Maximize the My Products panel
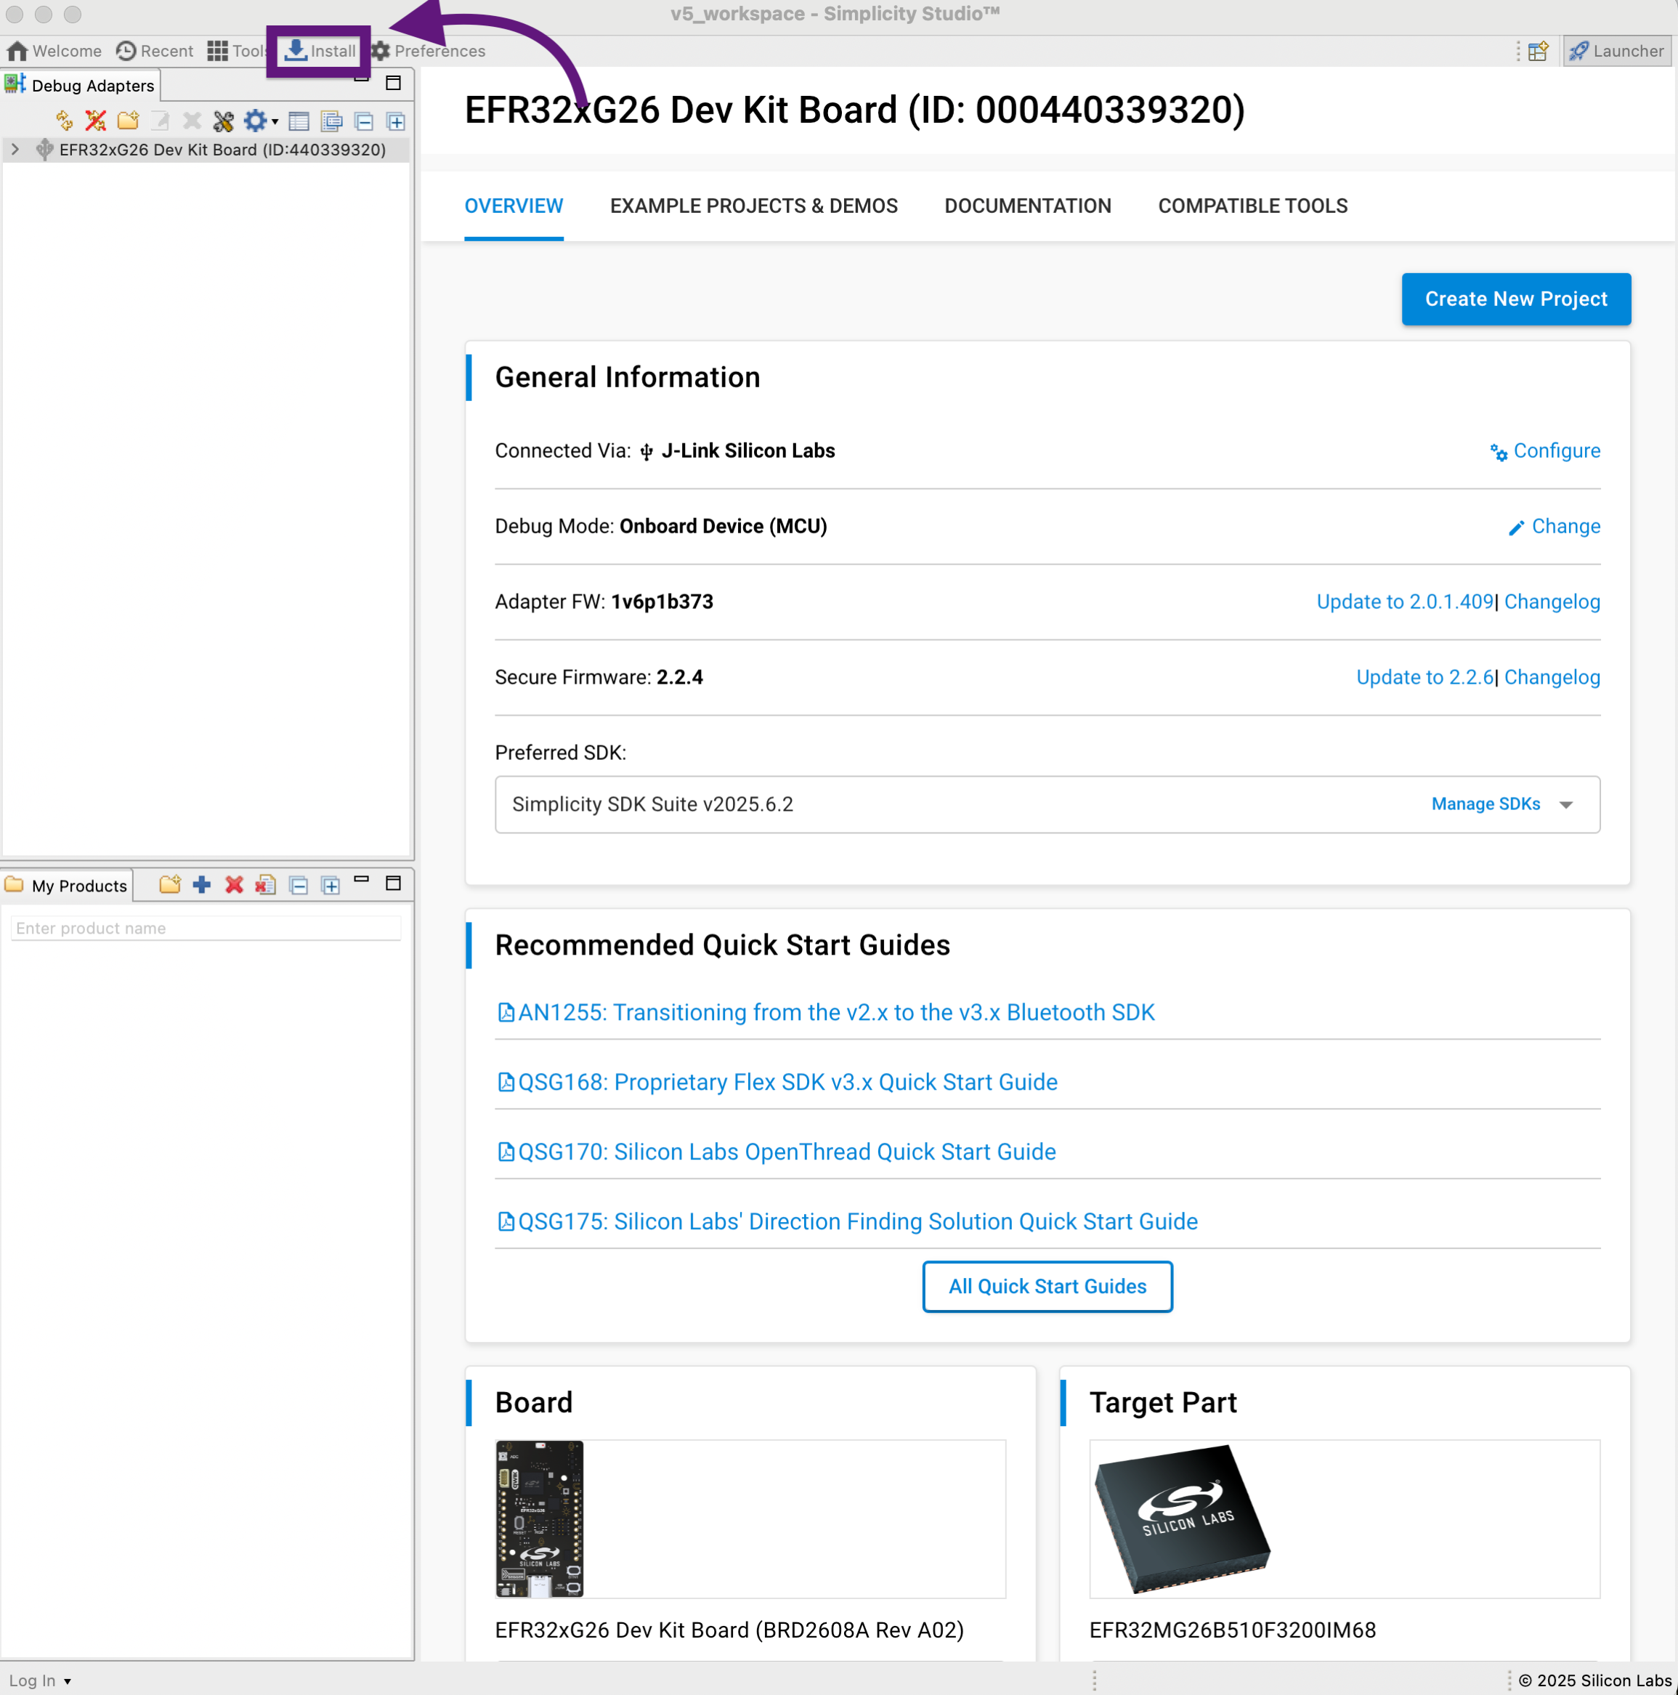1678x1695 pixels. tap(393, 883)
